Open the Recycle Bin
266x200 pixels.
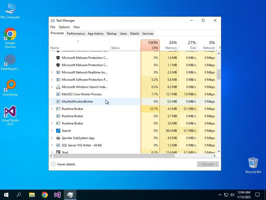coord(253,165)
